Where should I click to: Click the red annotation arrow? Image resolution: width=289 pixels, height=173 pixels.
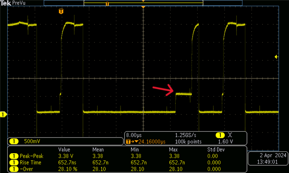pyautogui.click(x=163, y=90)
